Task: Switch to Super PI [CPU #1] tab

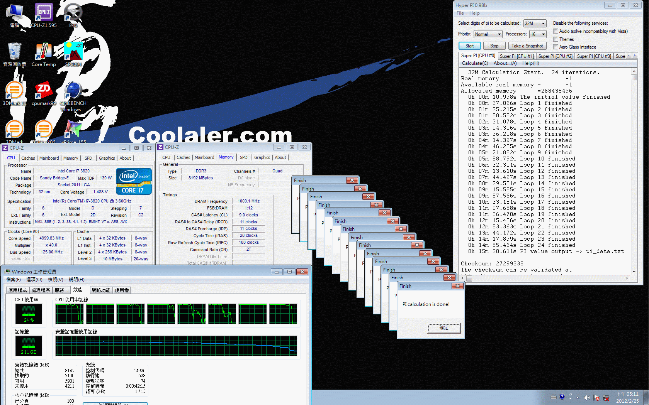Action: tap(517, 56)
